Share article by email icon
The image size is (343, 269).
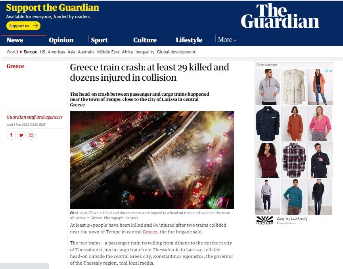31,135
